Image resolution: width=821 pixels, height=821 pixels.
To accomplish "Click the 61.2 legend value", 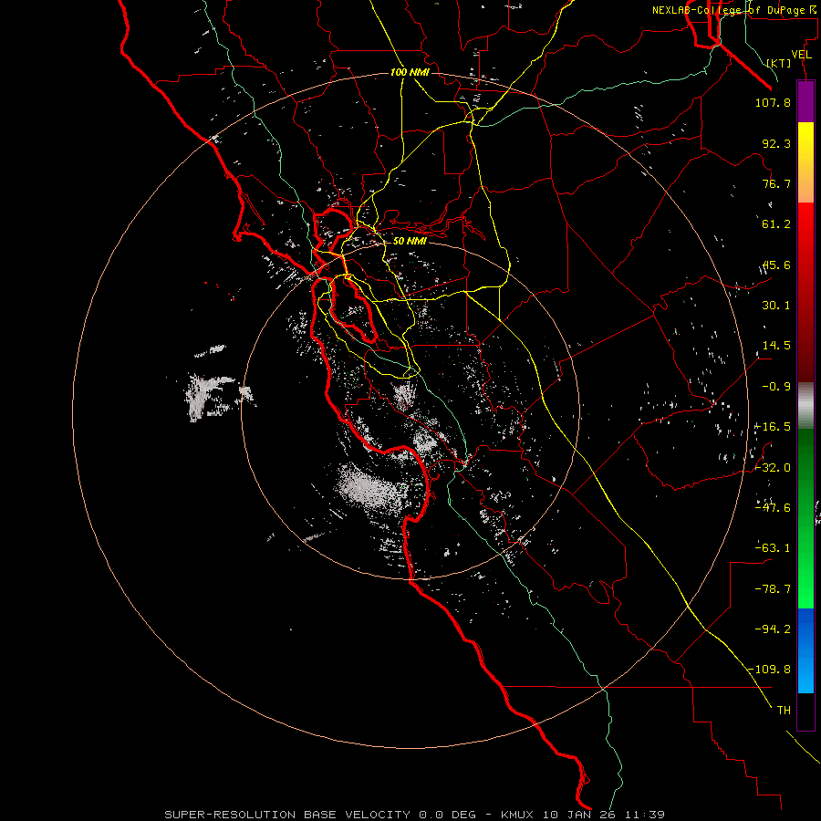I will pyautogui.click(x=776, y=224).
